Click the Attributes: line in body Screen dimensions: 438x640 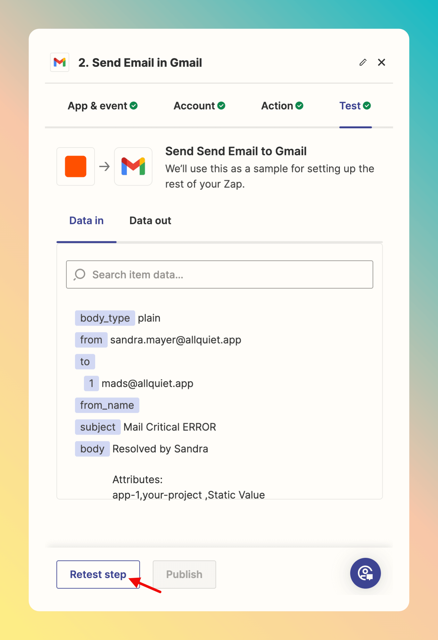tap(137, 480)
